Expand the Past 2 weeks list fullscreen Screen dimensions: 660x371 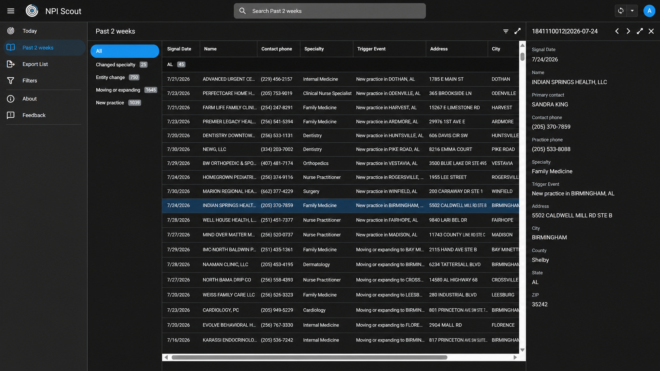[517, 31]
